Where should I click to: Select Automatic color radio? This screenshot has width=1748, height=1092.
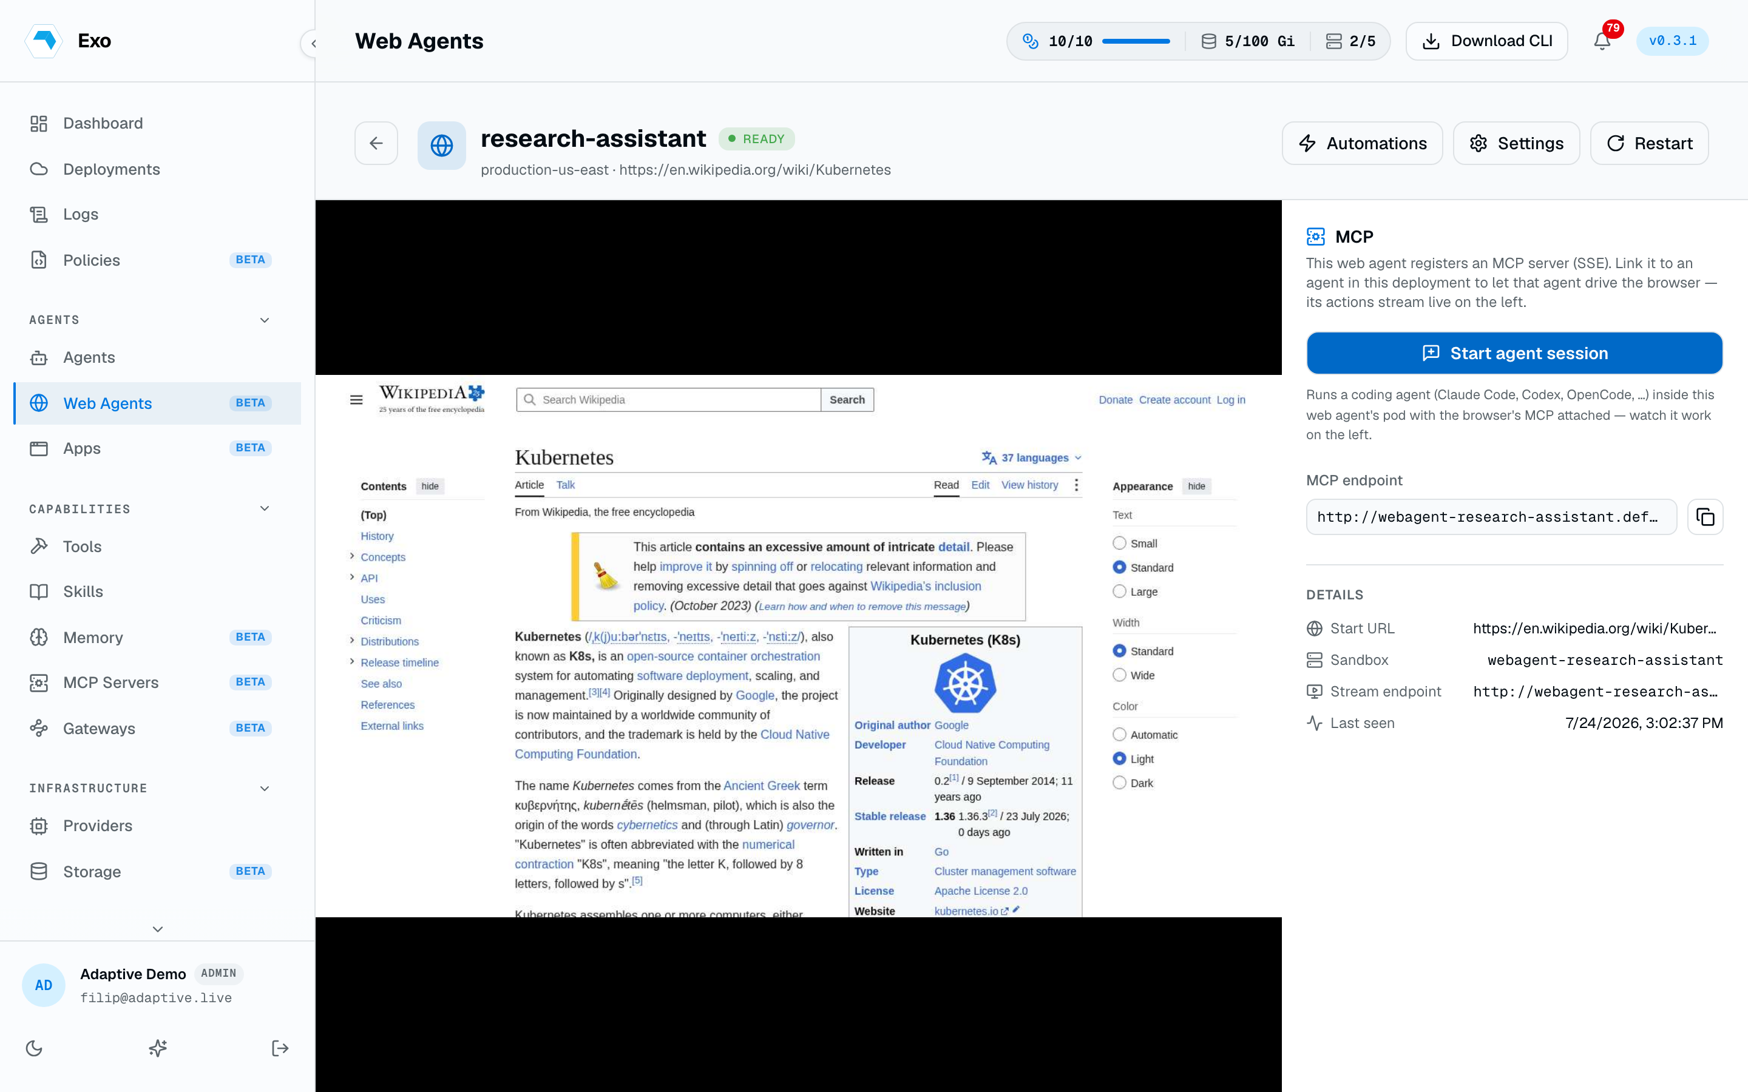[x=1120, y=735]
